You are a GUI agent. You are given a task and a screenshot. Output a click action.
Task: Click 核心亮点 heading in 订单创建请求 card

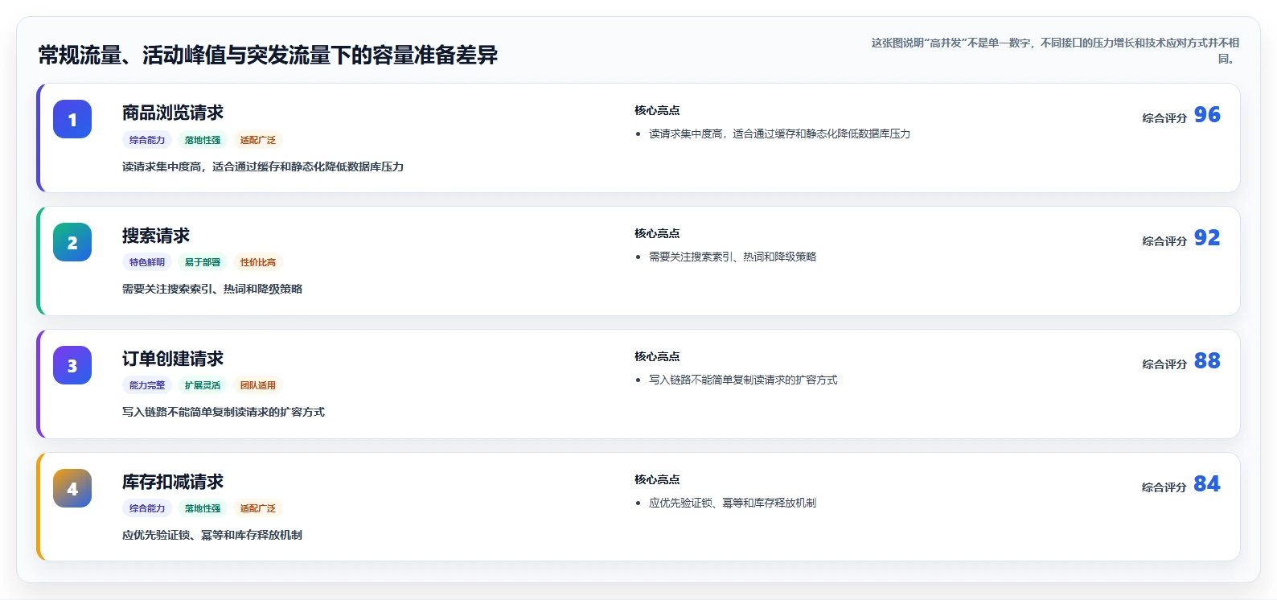657,356
